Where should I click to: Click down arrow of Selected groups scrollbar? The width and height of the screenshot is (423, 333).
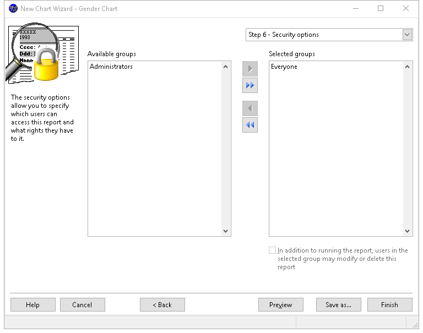(x=408, y=231)
